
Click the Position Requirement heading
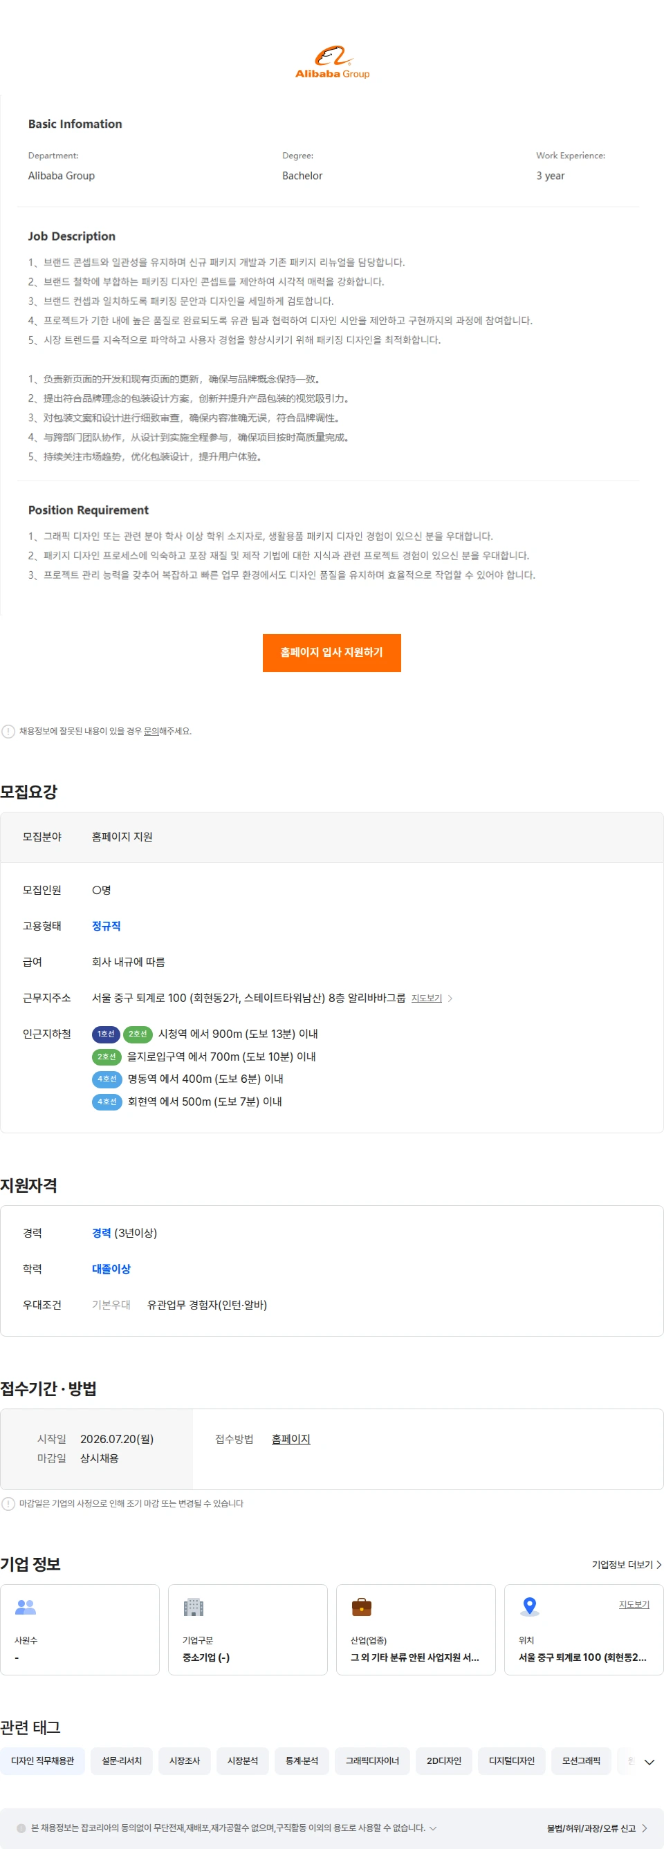89,510
